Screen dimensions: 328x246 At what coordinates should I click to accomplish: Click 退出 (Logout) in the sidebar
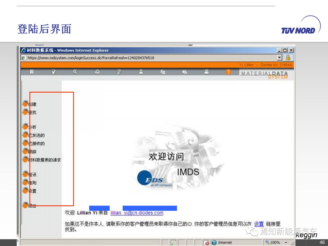click(x=32, y=206)
